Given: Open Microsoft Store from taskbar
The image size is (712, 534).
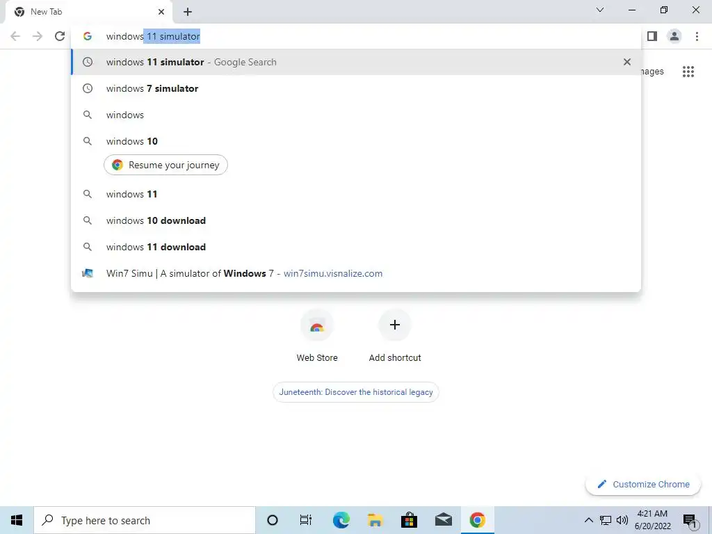Looking at the screenshot, I should (409, 520).
